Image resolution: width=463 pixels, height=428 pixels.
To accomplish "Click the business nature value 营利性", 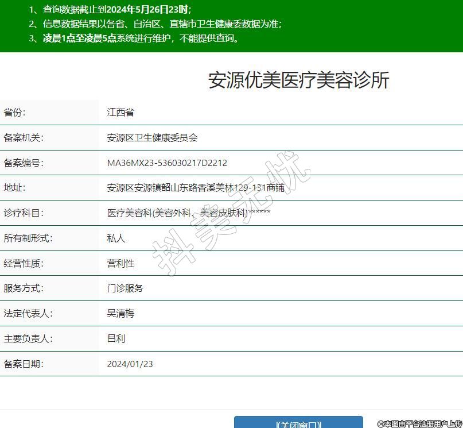I will point(120,264).
